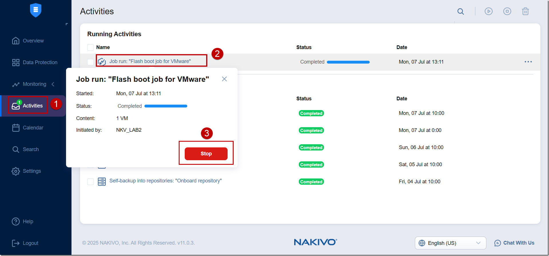Viewport: 549px width, 256px height.
Task: Click the Calendar sidebar icon
Action: pos(16,128)
